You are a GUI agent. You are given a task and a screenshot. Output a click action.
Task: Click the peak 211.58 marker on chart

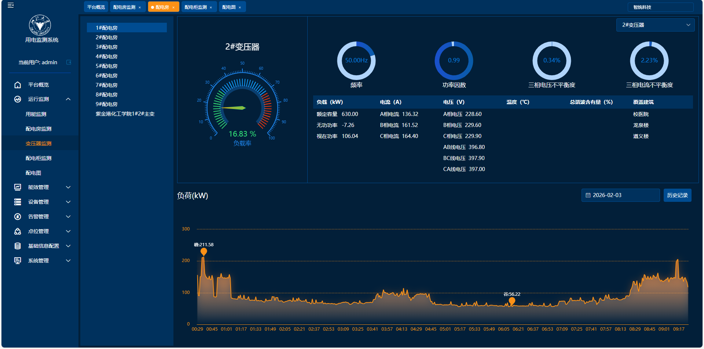click(x=204, y=252)
